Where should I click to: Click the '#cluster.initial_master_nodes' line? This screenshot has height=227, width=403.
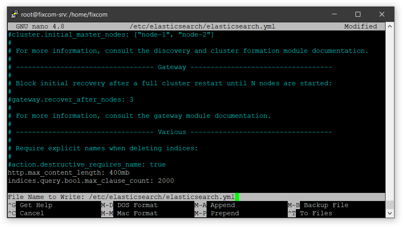pyautogui.click(x=111, y=35)
